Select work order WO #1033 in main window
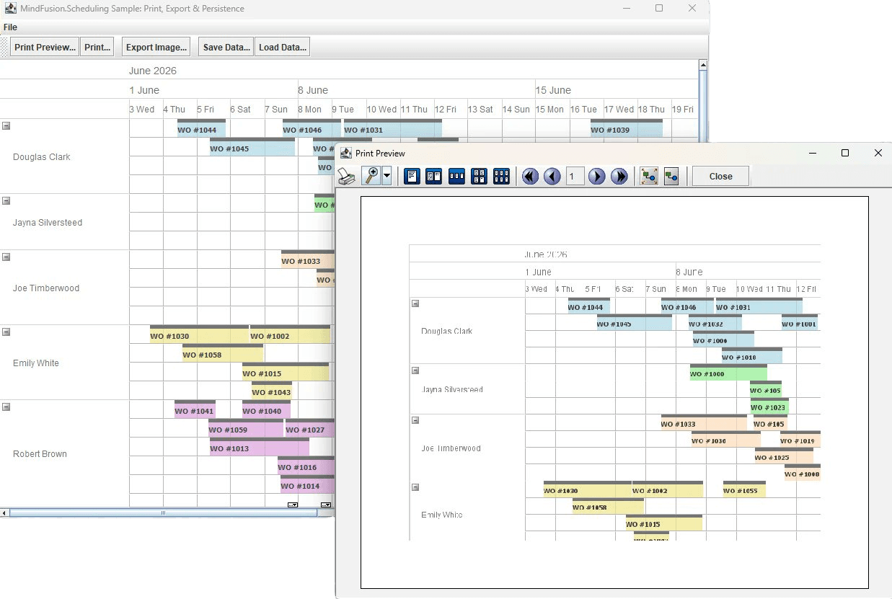The width and height of the screenshot is (892, 599). [x=308, y=261]
